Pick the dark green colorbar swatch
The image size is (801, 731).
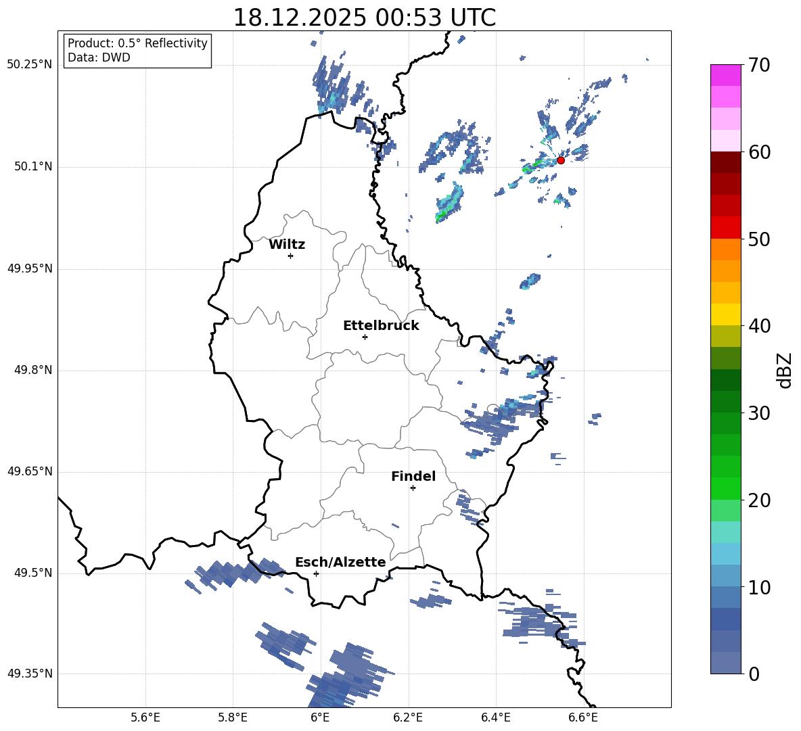tap(726, 380)
